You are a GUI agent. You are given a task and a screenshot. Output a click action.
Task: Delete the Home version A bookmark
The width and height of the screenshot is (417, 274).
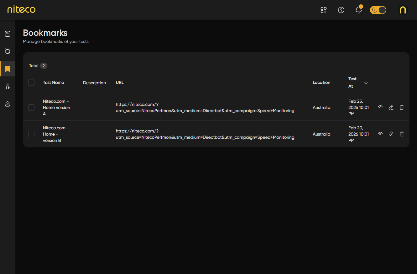402,107
